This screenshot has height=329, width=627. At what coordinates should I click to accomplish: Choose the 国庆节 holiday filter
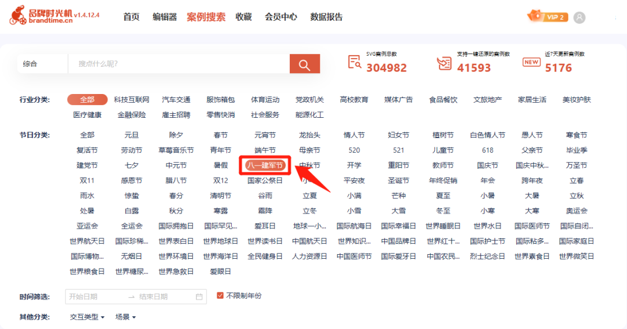488,165
